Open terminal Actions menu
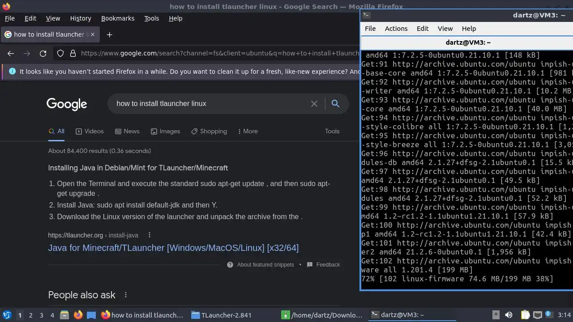This screenshot has height=322, width=573. coord(396,29)
